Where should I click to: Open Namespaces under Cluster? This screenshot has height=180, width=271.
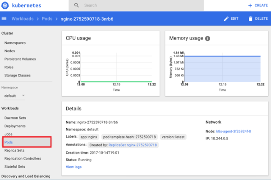tap(15, 43)
